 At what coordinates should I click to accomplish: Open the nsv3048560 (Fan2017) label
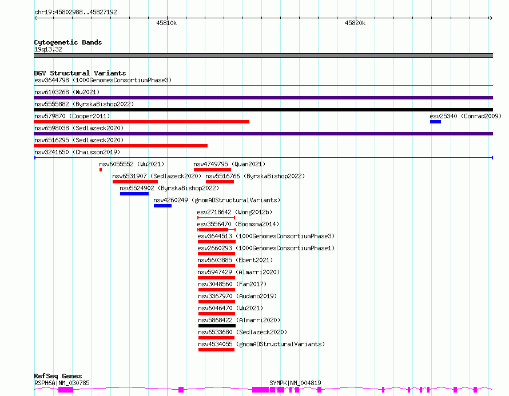pos(232,284)
